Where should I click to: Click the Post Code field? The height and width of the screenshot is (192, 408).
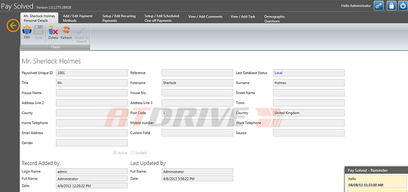click(x=197, y=113)
